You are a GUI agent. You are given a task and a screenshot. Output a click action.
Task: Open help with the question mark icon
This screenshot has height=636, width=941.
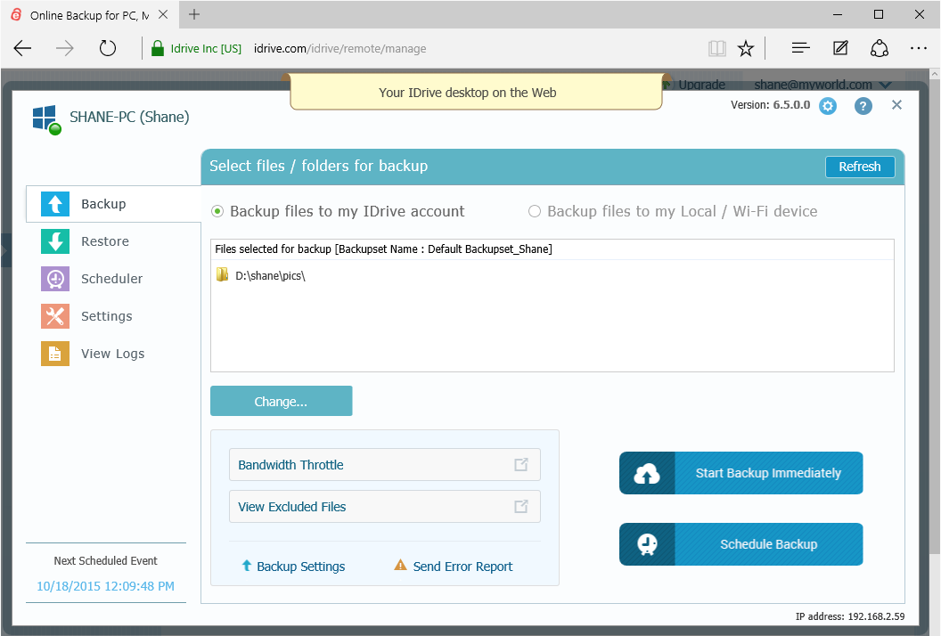[x=863, y=106]
